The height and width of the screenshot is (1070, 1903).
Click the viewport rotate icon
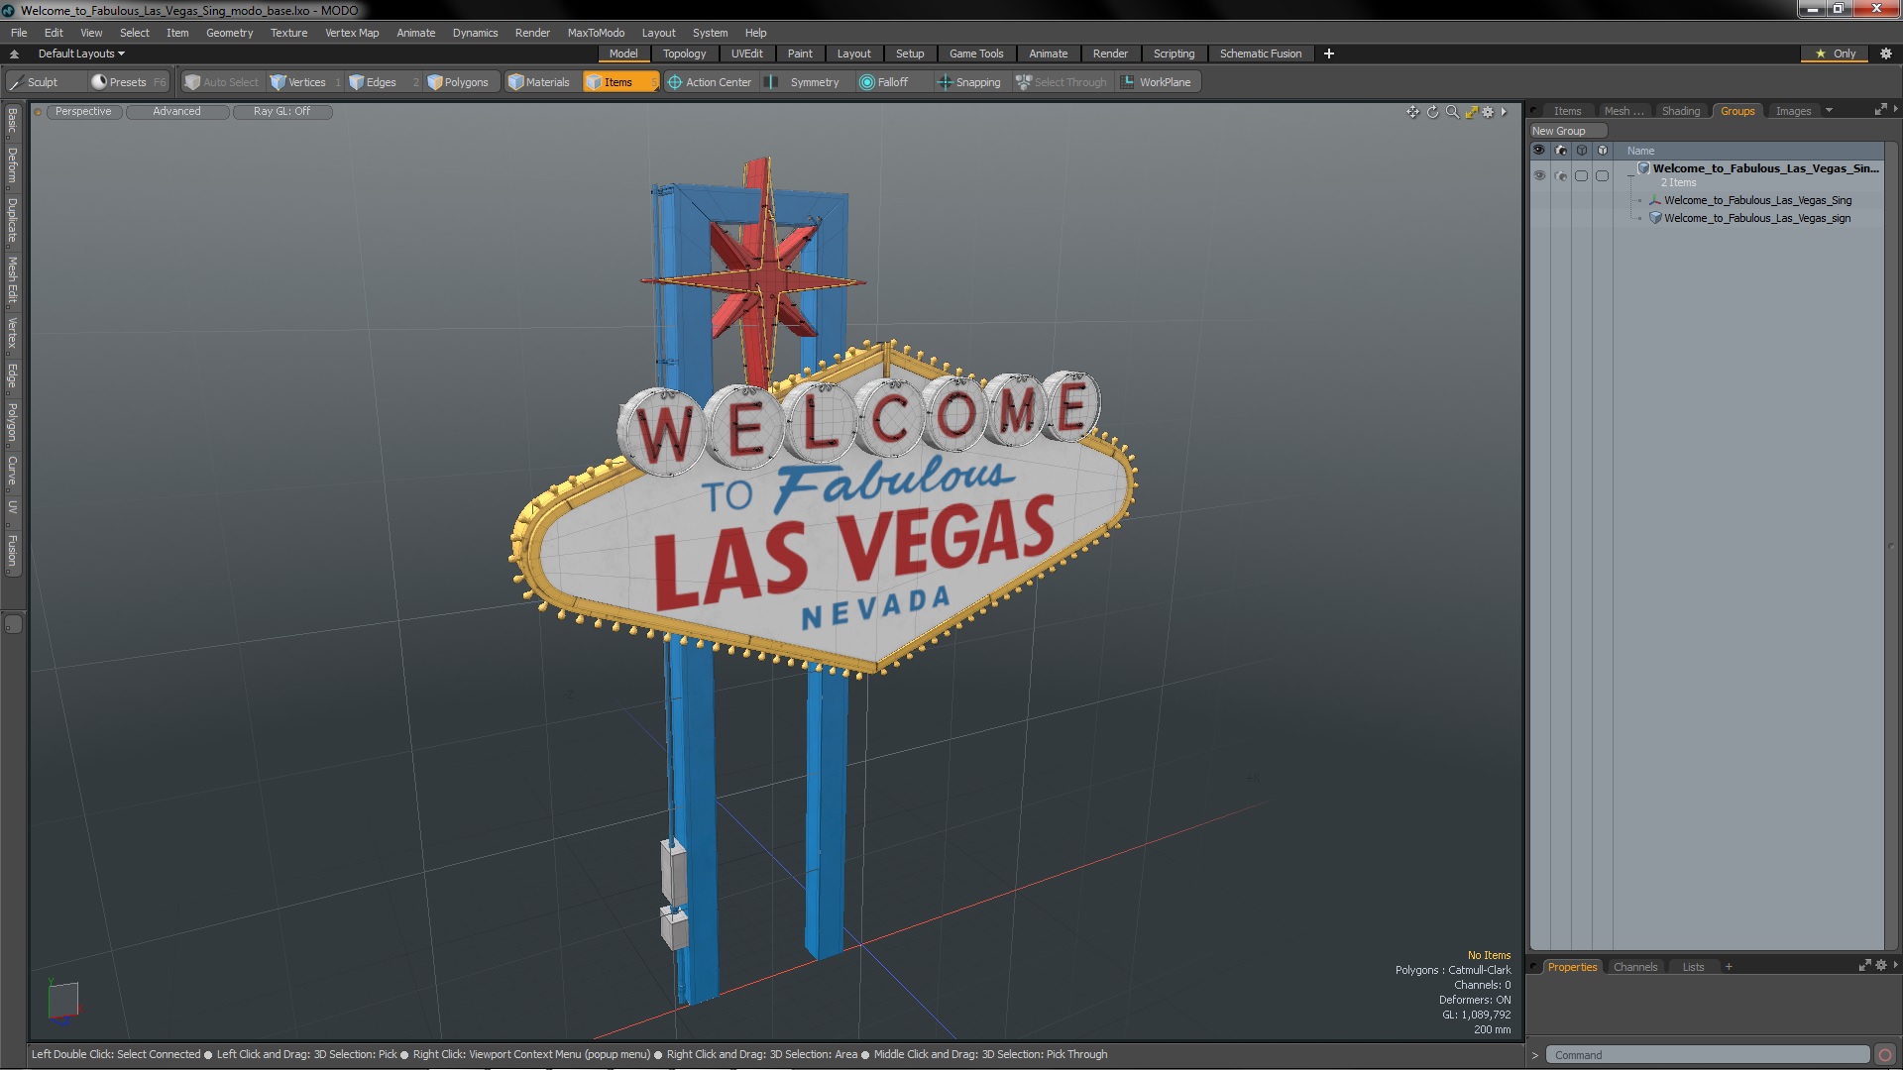[1432, 112]
